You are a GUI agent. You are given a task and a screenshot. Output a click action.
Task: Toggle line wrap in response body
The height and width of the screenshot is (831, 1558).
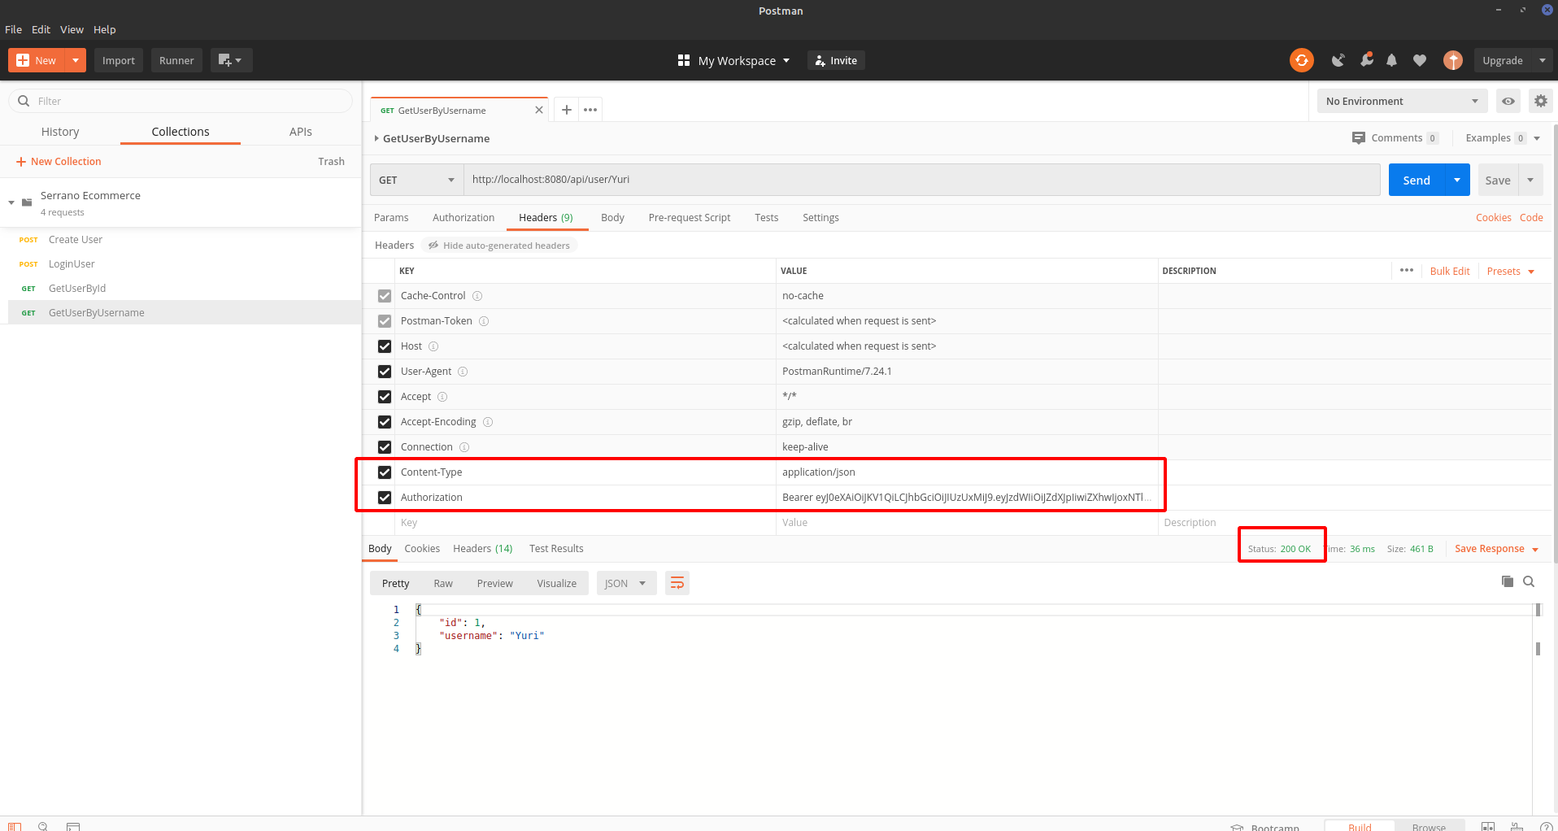(677, 583)
